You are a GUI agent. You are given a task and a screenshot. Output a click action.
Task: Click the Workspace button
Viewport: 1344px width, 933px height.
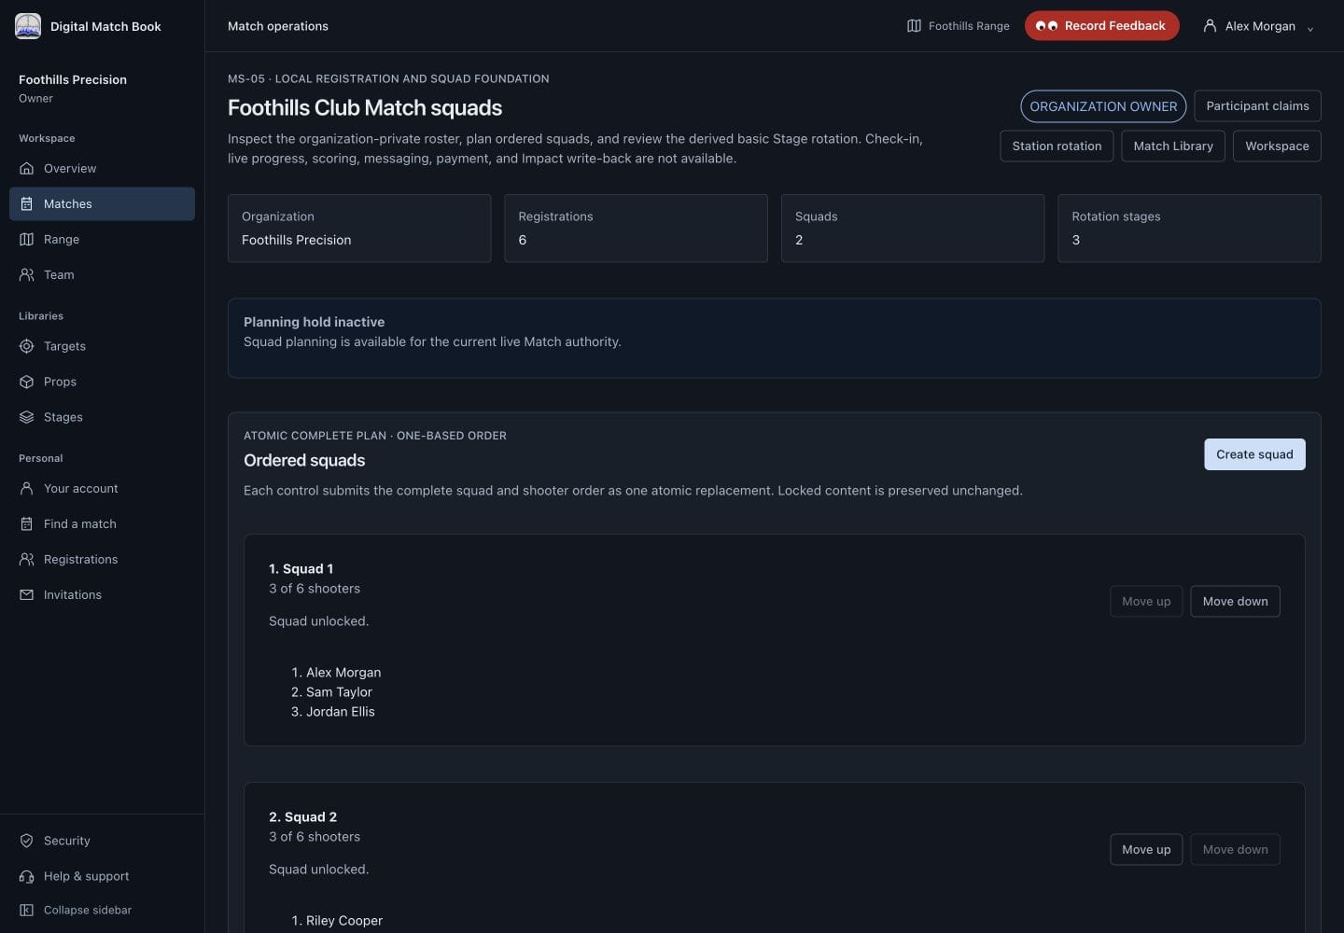point(1277,146)
